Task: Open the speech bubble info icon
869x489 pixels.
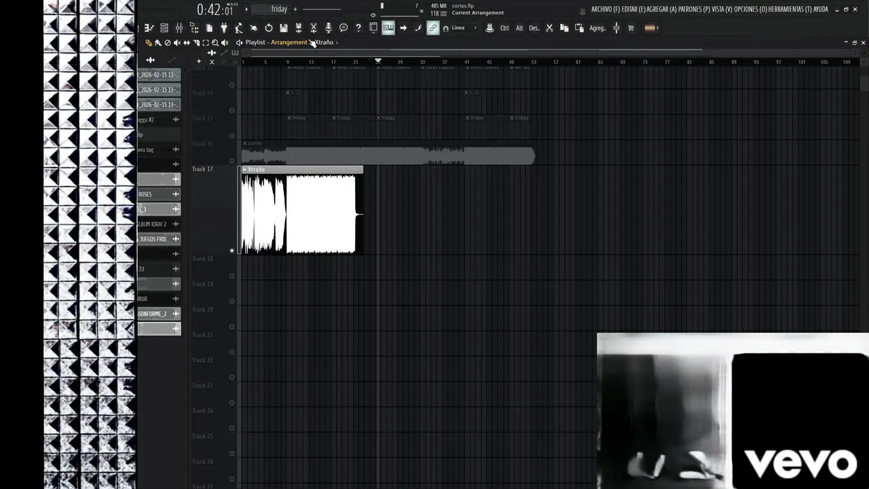Action: (344, 28)
